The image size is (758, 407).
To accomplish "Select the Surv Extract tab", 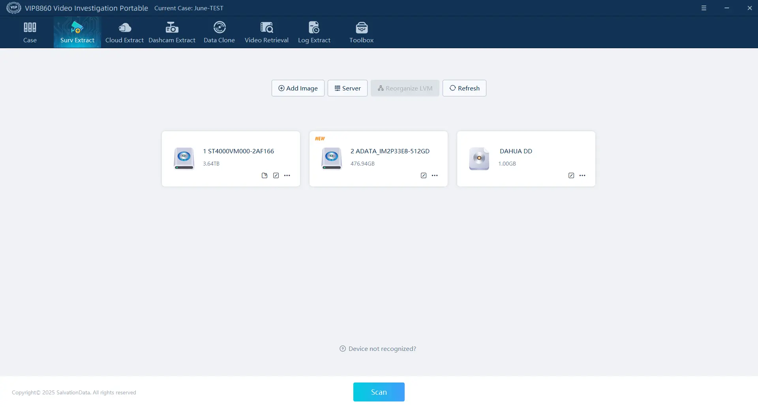I will [77, 32].
